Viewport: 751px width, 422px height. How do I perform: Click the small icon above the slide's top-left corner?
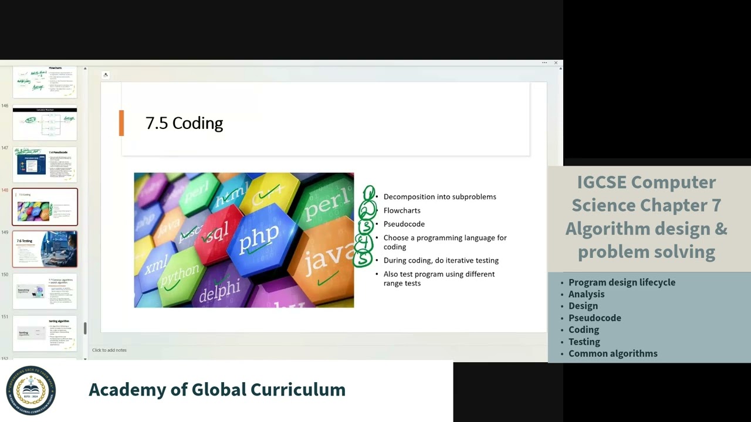[x=106, y=75]
